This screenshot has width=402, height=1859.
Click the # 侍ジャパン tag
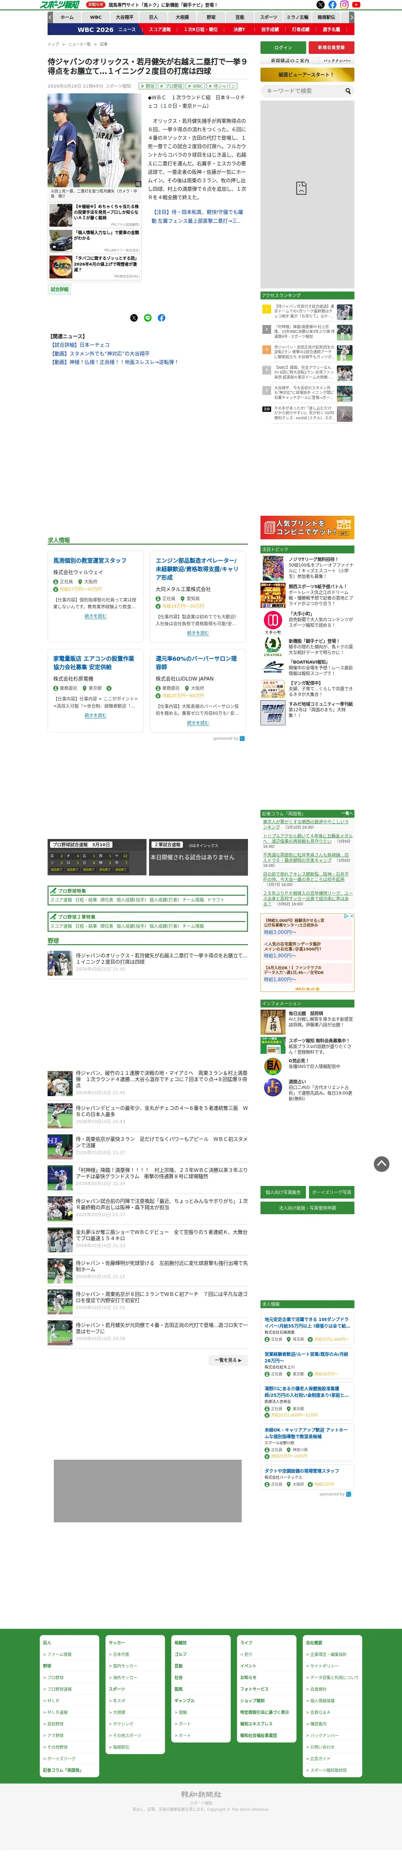coord(222,86)
